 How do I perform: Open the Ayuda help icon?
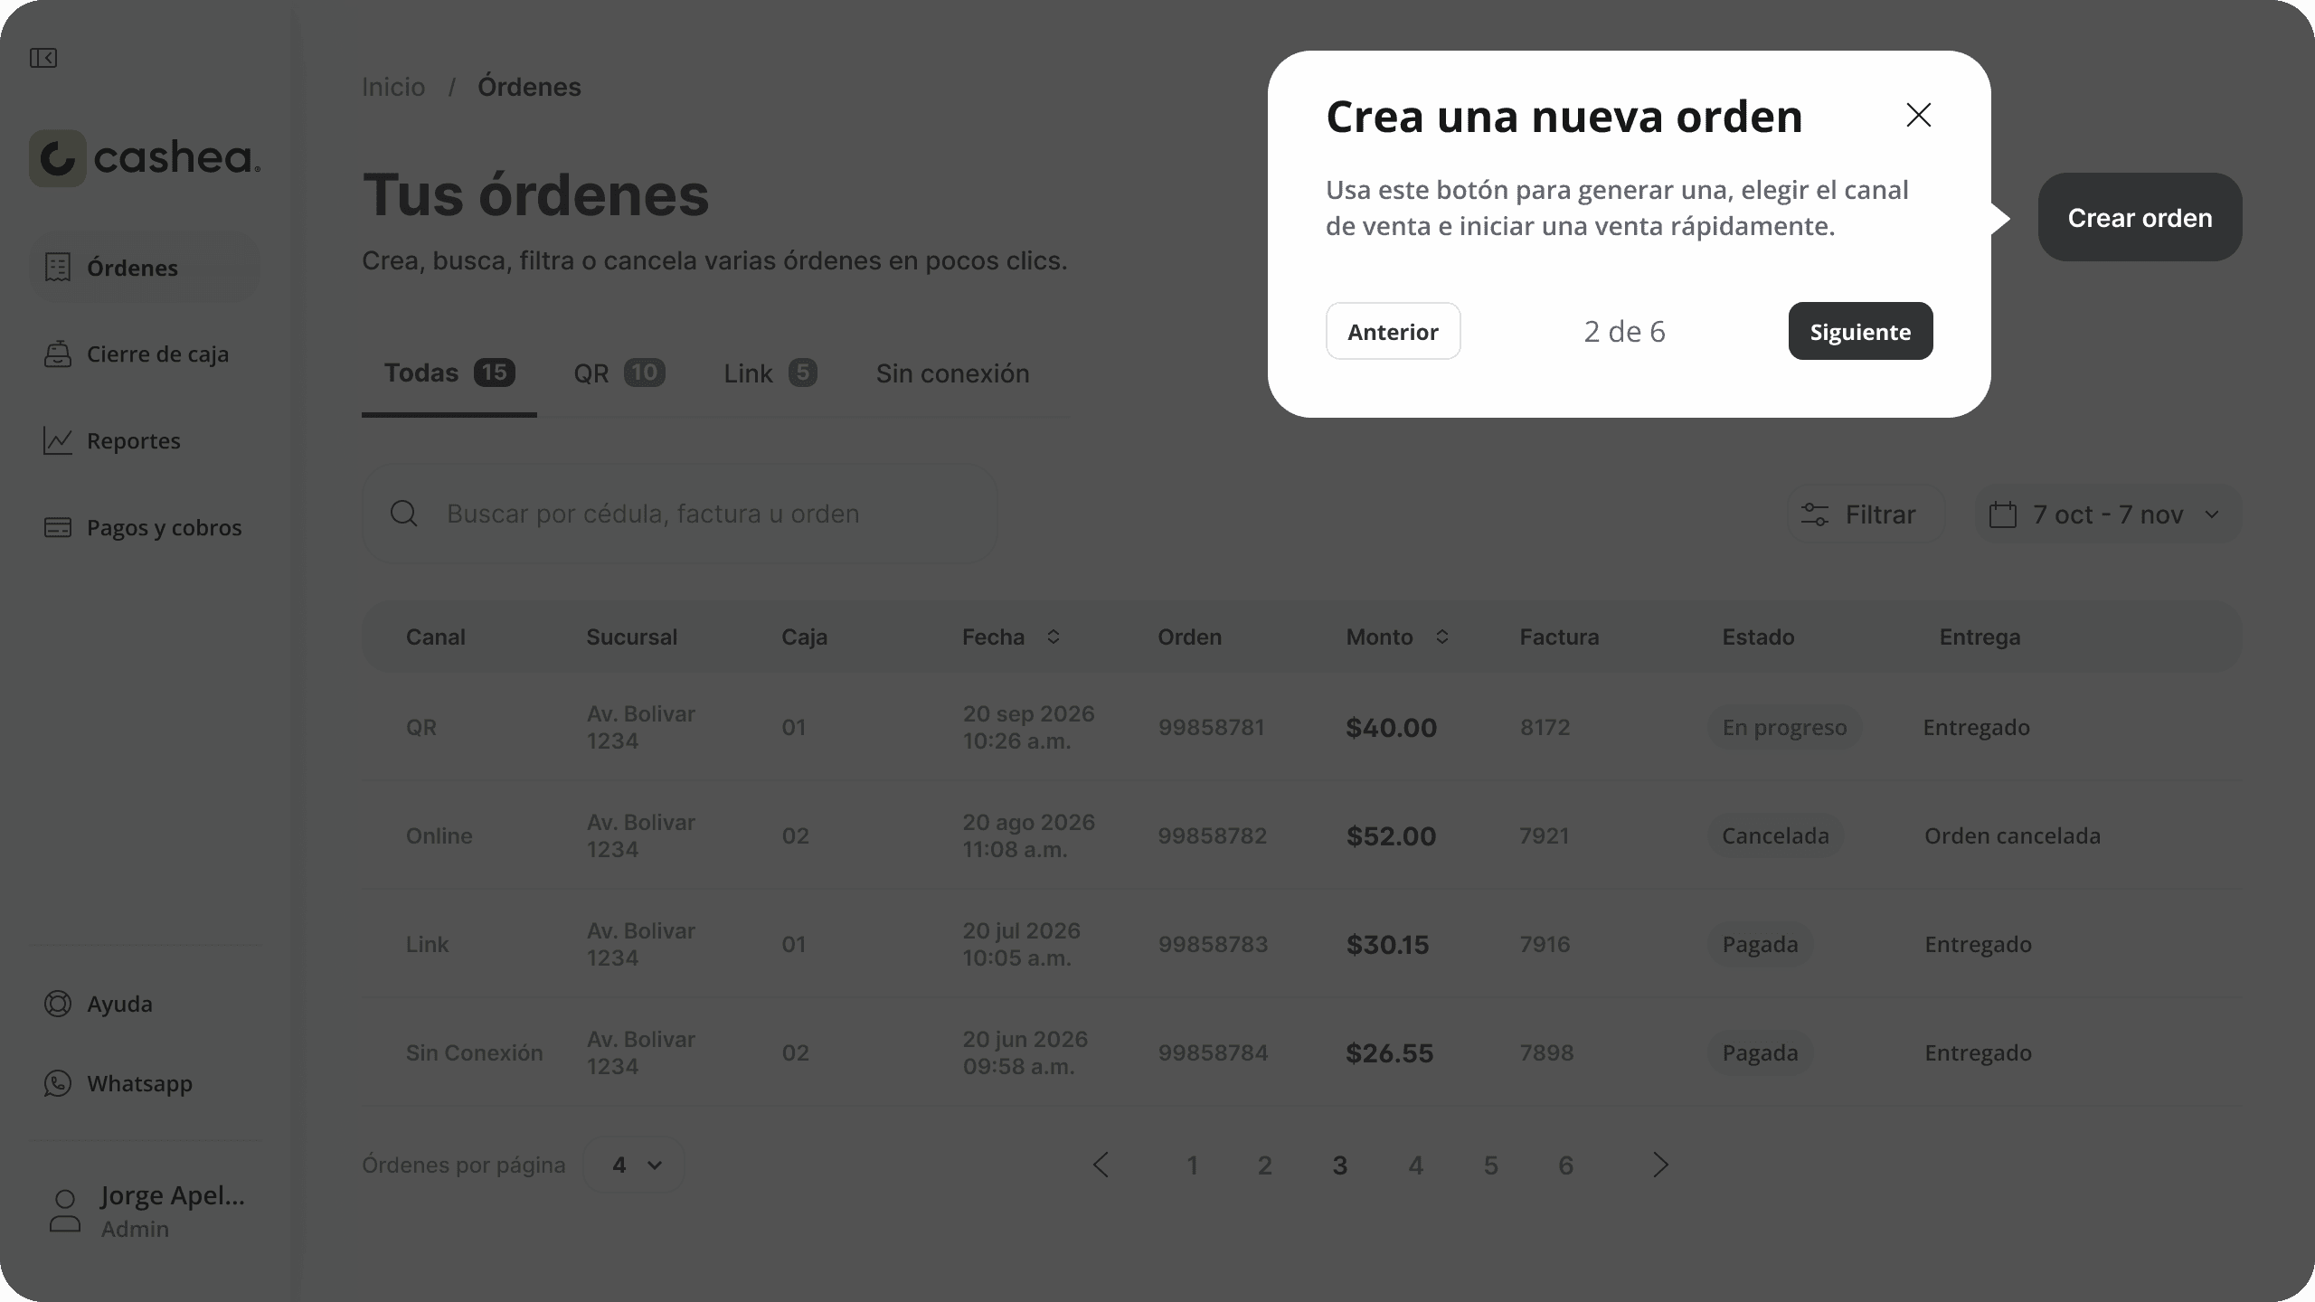click(58, 1005)
